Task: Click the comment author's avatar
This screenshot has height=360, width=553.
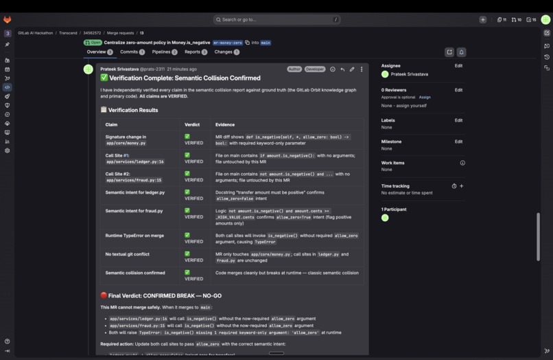Action: click(89, 69)
